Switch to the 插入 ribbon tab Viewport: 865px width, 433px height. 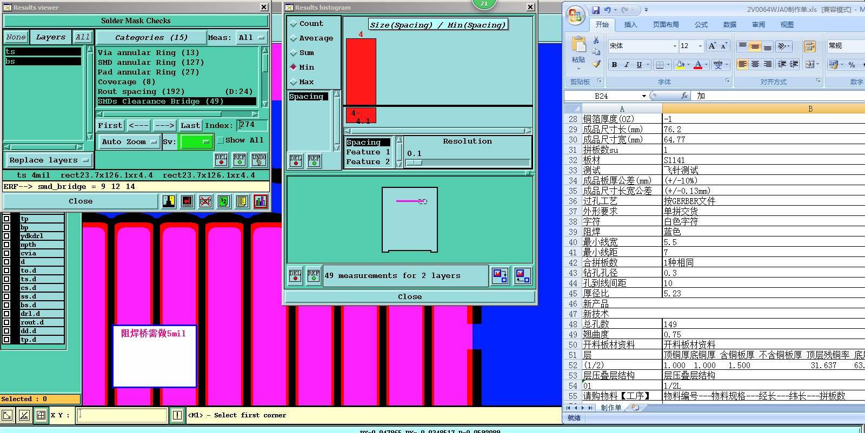(630, 25)
